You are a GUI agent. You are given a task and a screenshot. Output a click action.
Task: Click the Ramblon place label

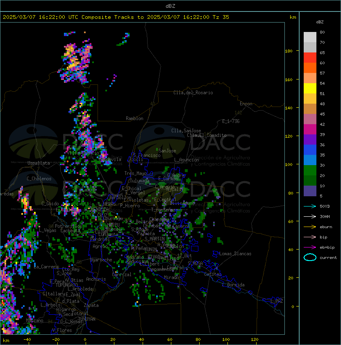coord(134,118)
